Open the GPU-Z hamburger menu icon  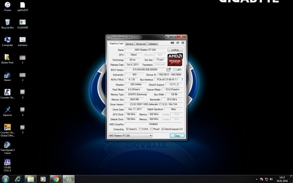(x=183, y=43)
